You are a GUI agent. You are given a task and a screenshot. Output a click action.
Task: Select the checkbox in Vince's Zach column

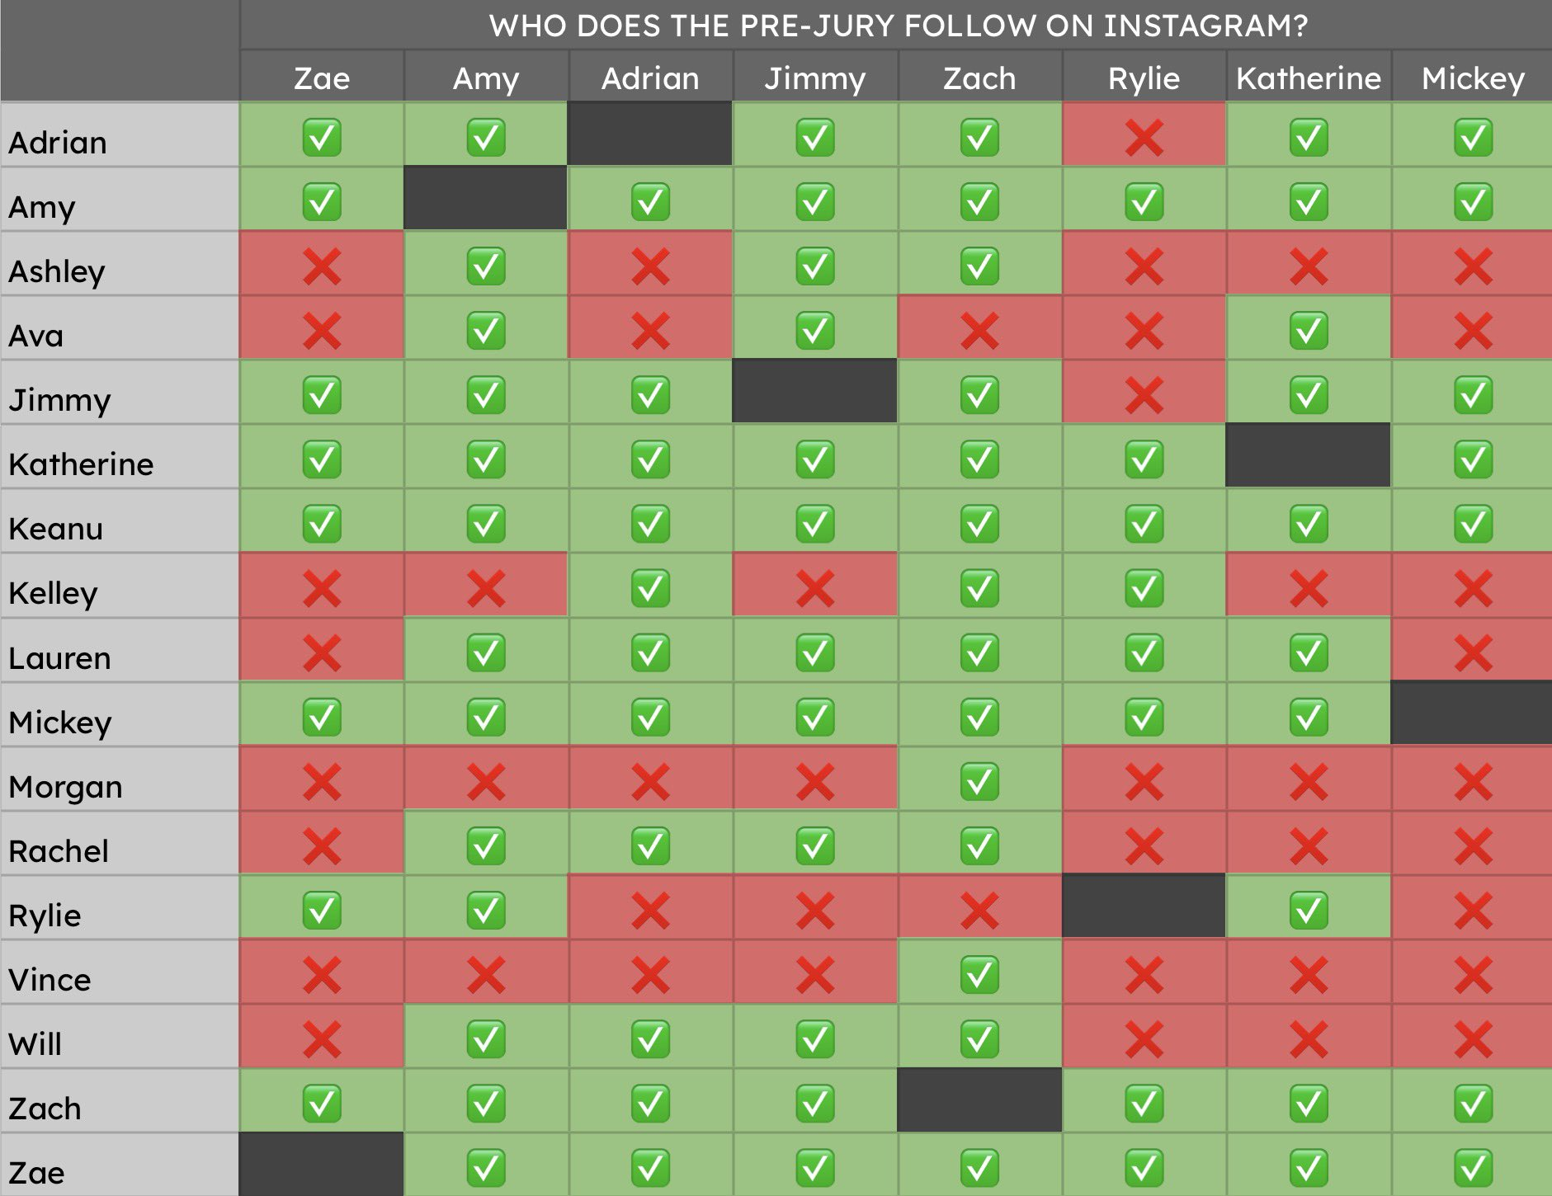click(979, 974)
